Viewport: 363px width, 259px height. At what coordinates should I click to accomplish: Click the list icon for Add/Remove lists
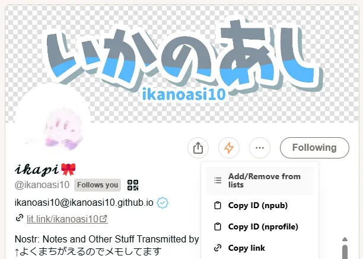218,180
